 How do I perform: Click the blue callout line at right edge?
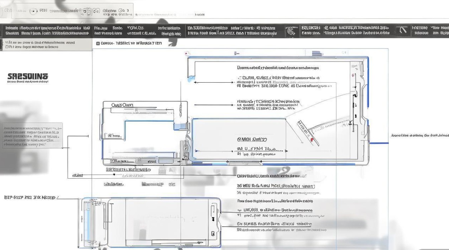379,143
